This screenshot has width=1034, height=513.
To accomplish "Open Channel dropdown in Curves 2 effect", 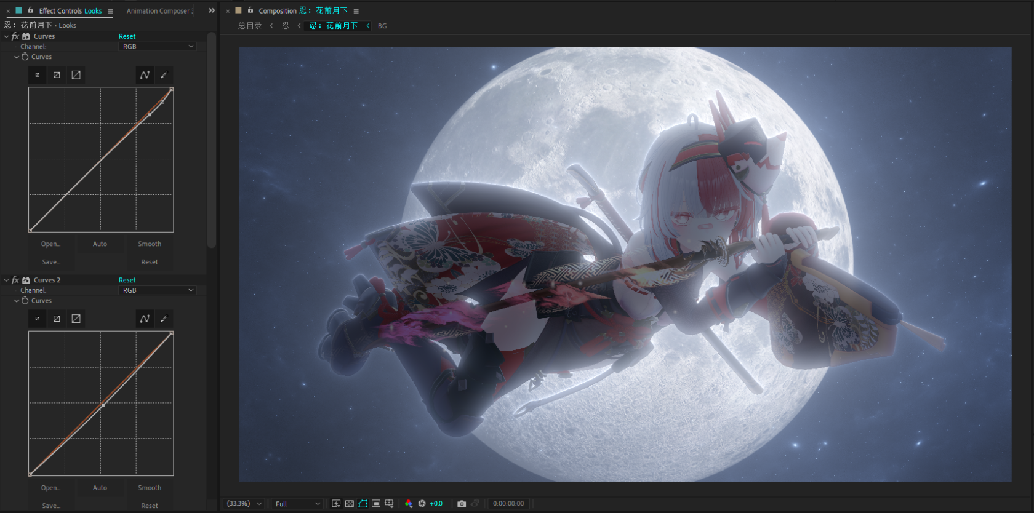I will tap(158, 290).
